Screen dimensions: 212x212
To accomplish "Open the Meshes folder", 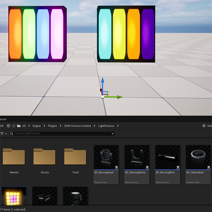I will coord(14,157).
